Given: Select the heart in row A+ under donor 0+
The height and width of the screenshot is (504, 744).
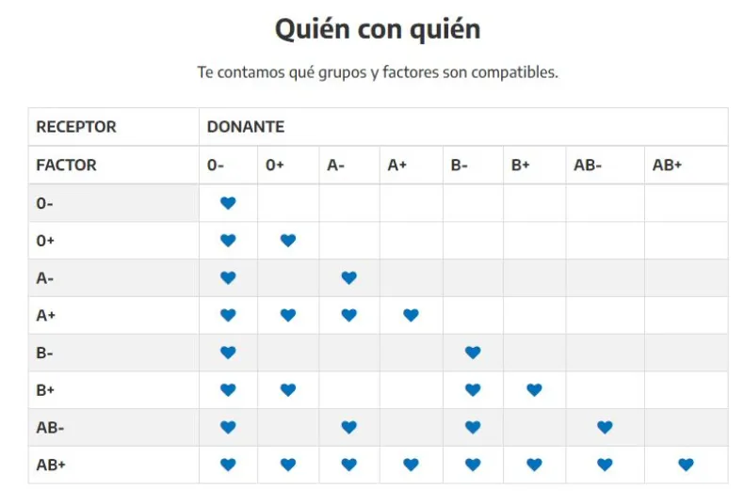Looking at the screenshot, I should [x=288, y=315].
